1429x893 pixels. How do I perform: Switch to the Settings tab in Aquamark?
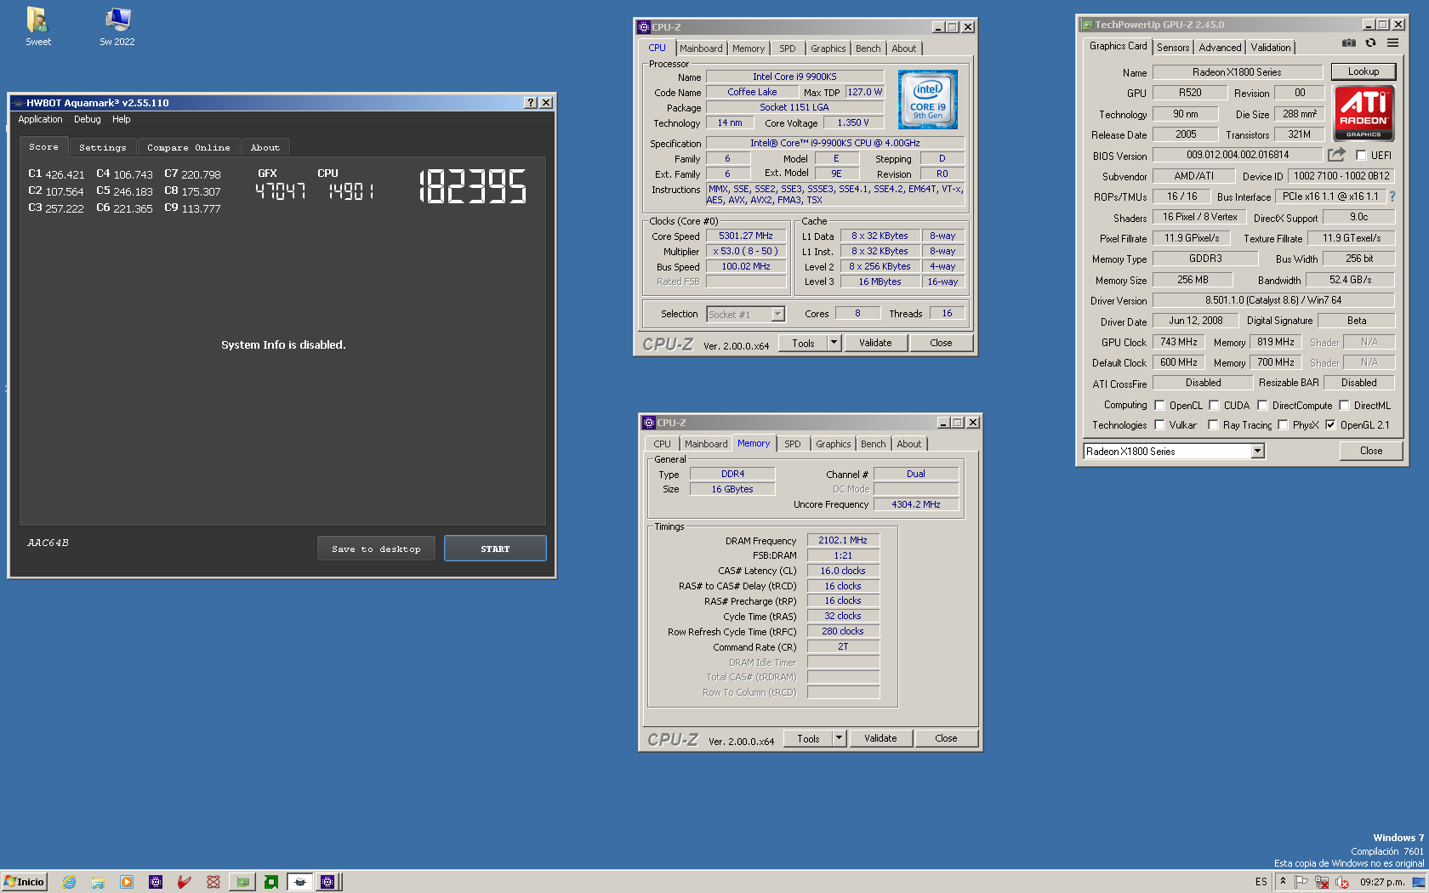pyautogui.click(x=102, y=147)
